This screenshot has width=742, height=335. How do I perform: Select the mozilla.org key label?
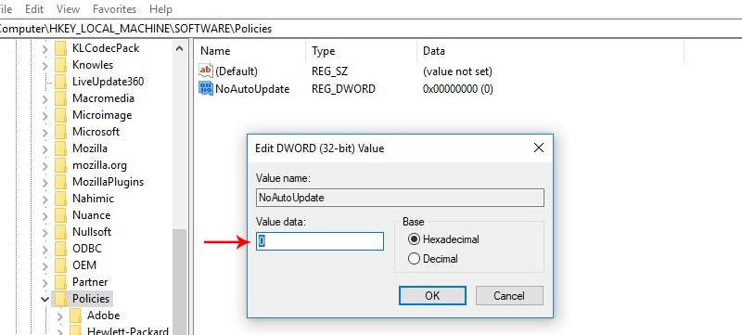point(99,165)
